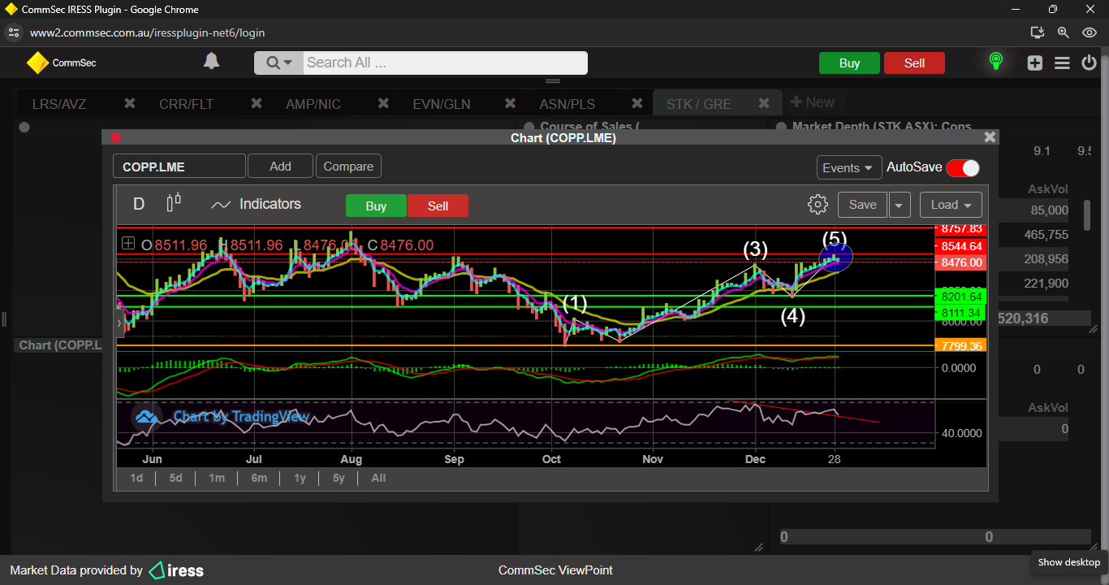
Task: Open the hamburger menu in header
Action: tap(1062, 63)
